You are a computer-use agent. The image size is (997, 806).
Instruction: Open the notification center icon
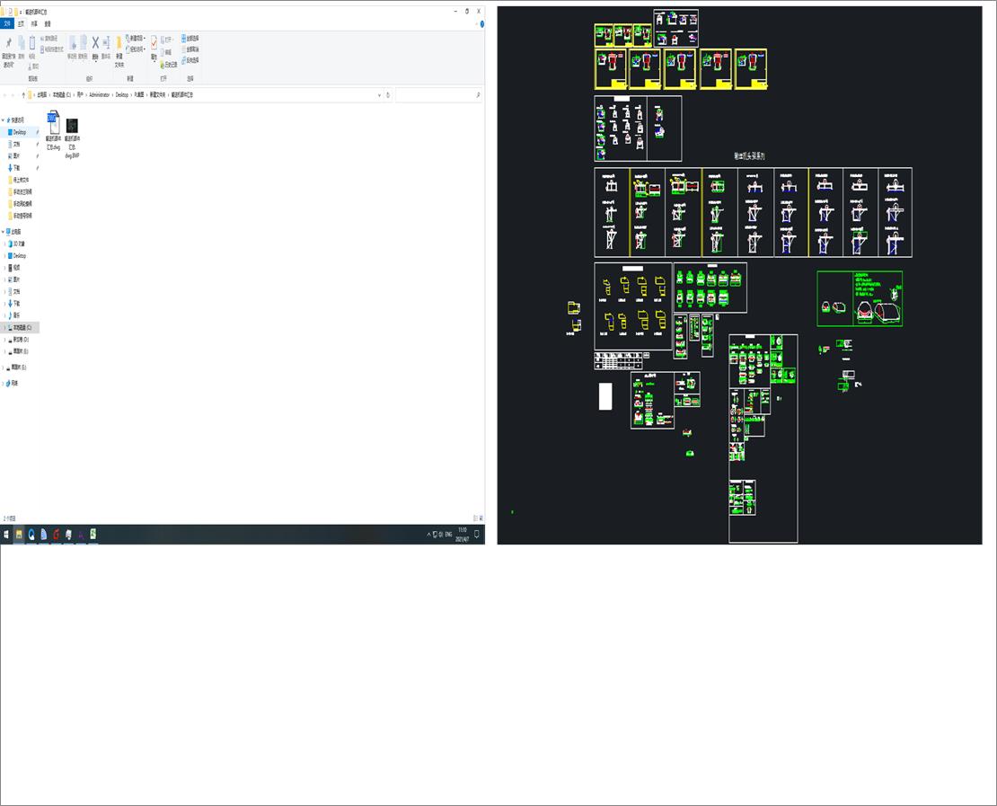click(x=477, y=535)
